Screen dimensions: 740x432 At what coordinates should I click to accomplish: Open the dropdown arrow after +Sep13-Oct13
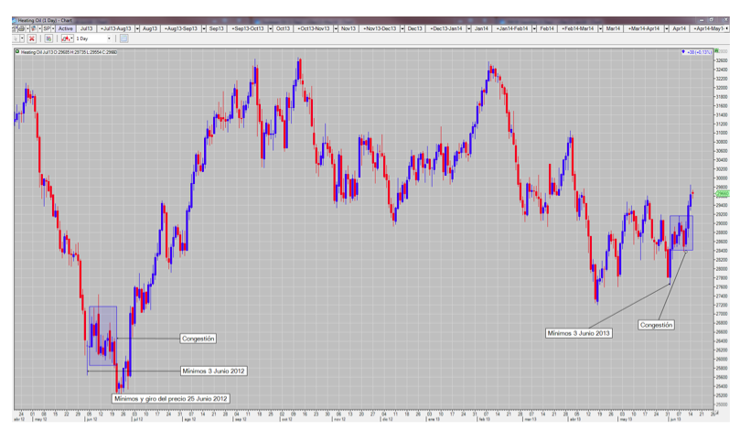[271, 28]
